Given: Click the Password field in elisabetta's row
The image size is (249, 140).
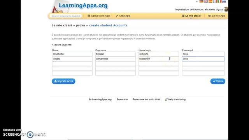Looking at the screenshot, I should pyautogui.click(x=203, y=54).
